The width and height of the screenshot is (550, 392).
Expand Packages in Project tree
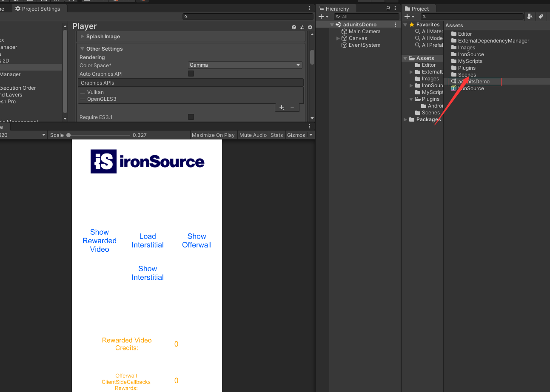[x=405, y=119]
